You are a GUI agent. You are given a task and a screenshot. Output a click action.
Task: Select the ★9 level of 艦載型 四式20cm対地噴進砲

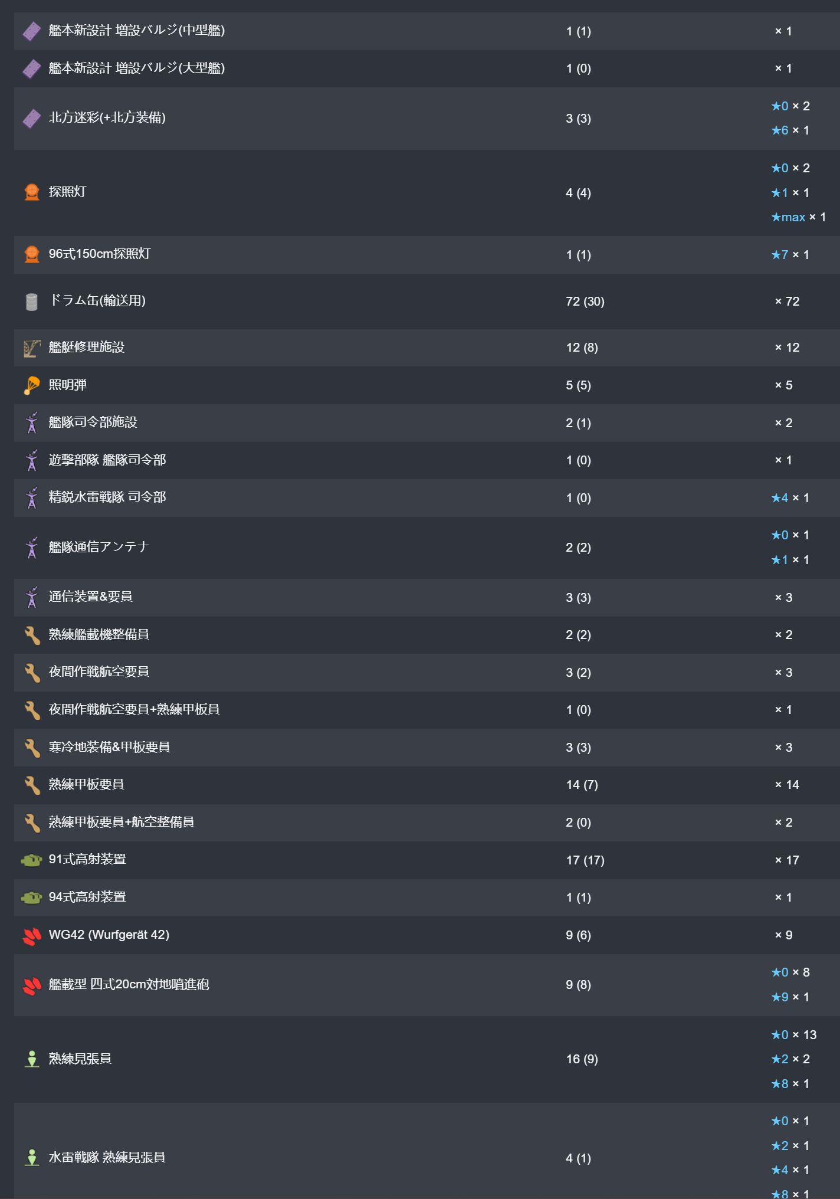[x=780, y=997]
